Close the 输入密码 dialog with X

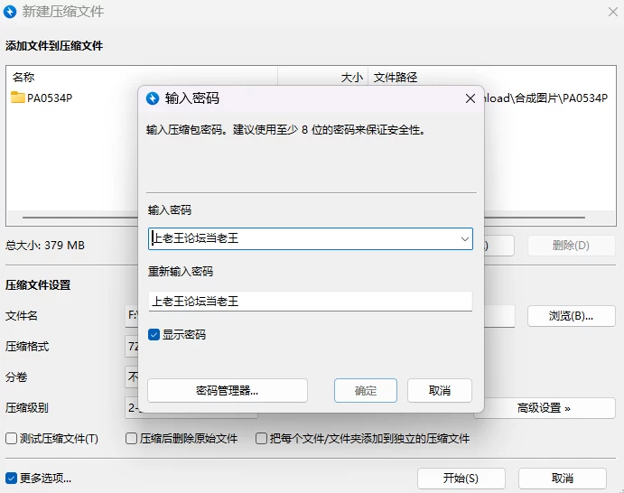[470, 98]
